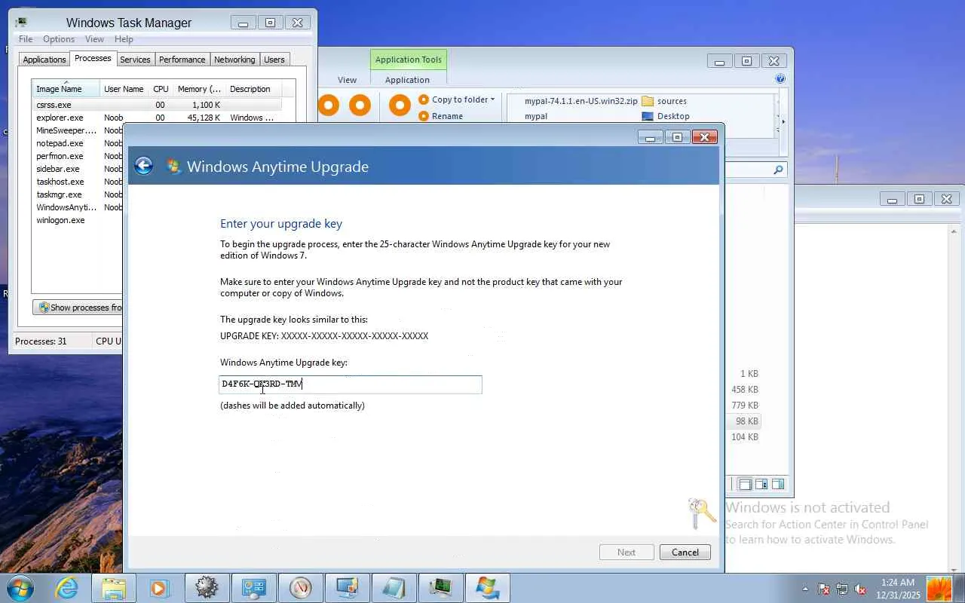The image size is (965, 603).
Task: Launch Internet Explorer from the taskbar
Action: 67,588
